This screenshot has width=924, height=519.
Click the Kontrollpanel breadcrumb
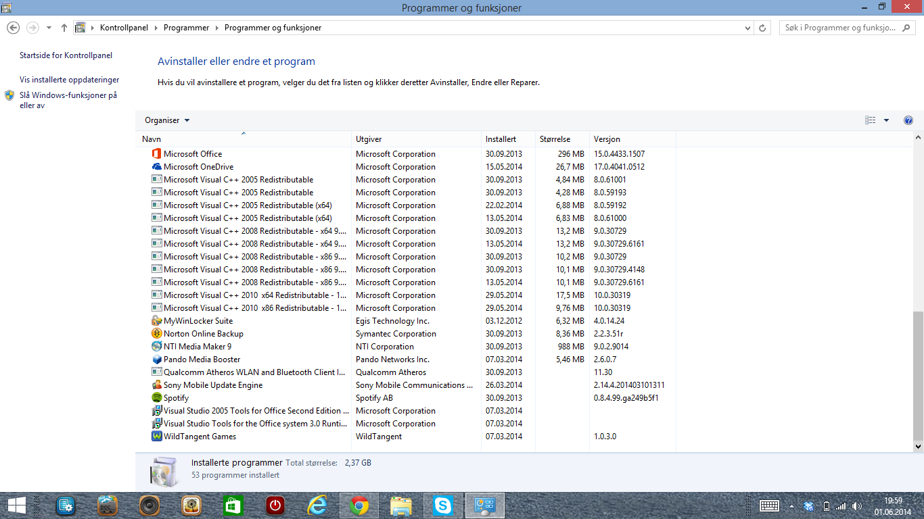point(124,28)
